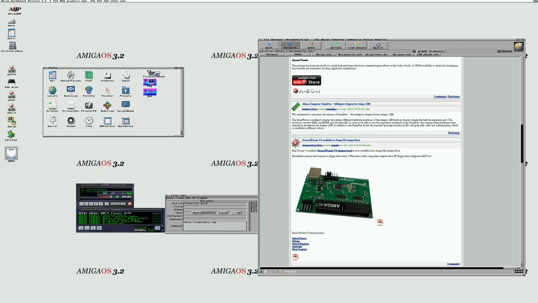
Task: Open the Printer preferences icon
Action: pyautogui.click(x=52, y=105)
